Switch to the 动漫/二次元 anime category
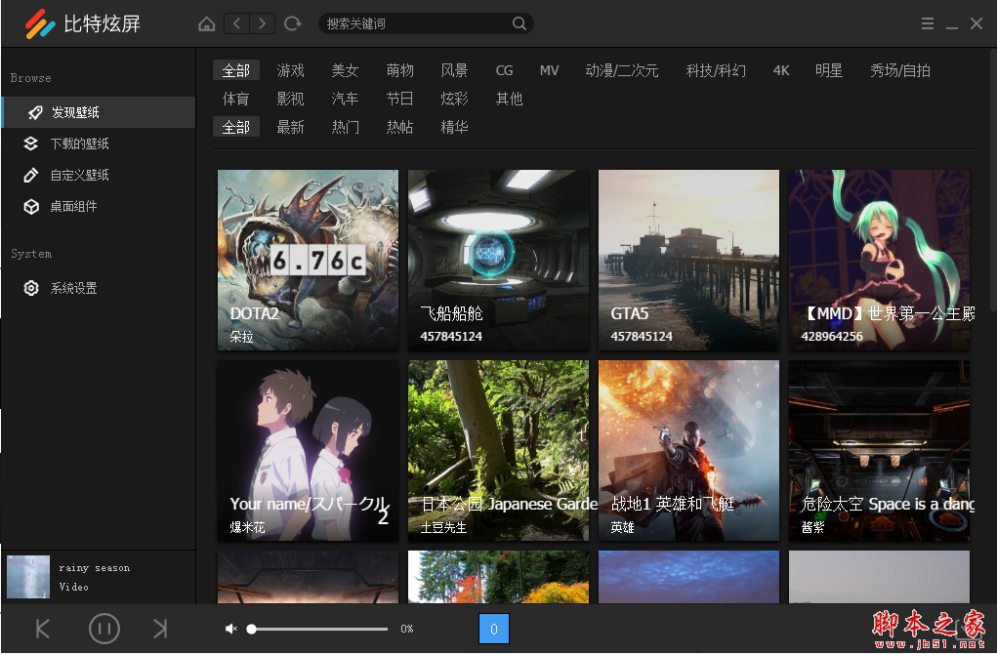This screenshot has height=655, width=997. [x=622, y=69]
